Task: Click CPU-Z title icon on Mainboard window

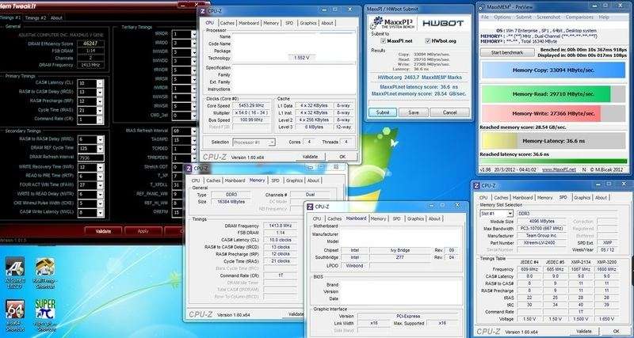Action: 310,207
